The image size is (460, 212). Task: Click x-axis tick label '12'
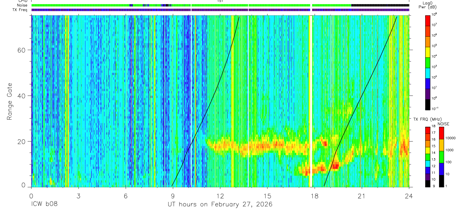point(220,196)
